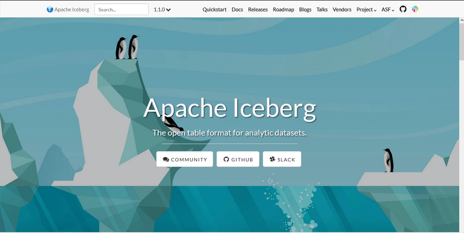Image resolution: width=464 pixels, height=233 pixels.
Task: Visit the Talks page
Action: 322,9
